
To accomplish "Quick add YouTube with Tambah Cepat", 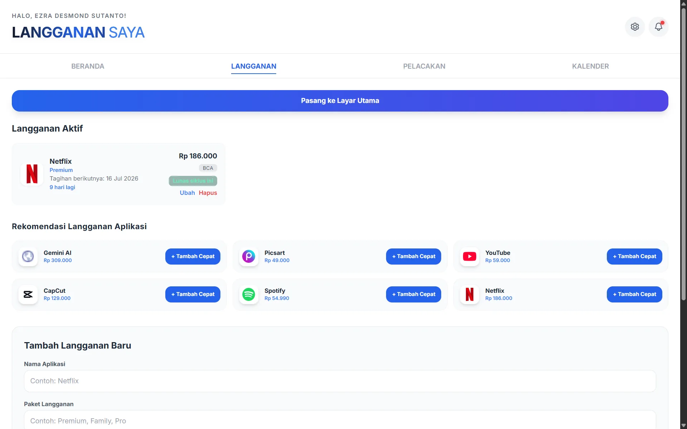I will click(x=634, y=256).
